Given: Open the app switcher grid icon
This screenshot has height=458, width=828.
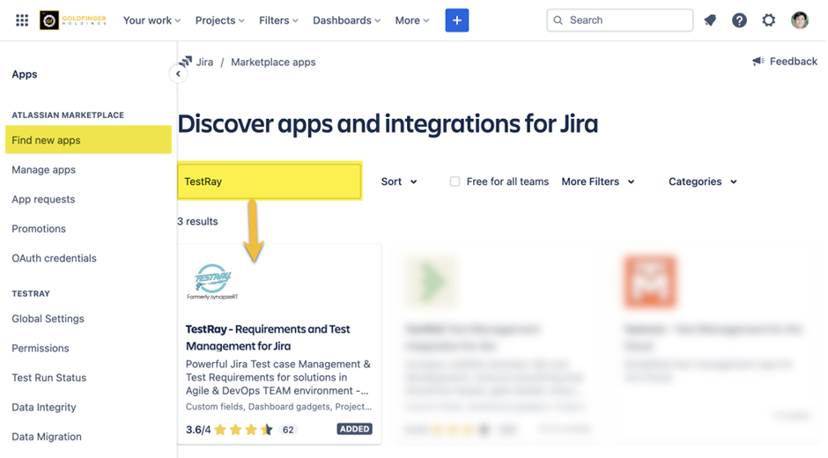Looking at the screenshot, I should pos(22,20).
